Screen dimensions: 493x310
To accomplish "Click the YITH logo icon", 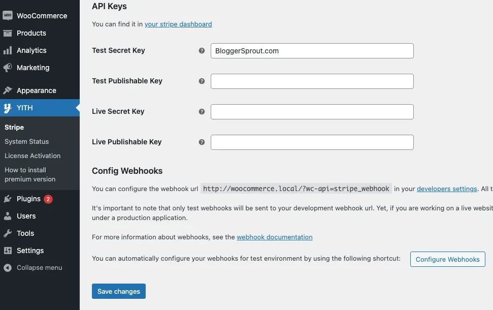I will 8,108.
